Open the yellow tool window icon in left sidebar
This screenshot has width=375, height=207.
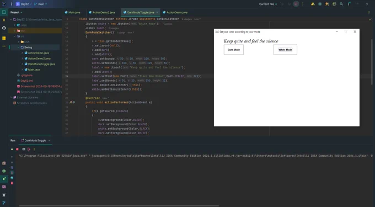click(4, 38)
